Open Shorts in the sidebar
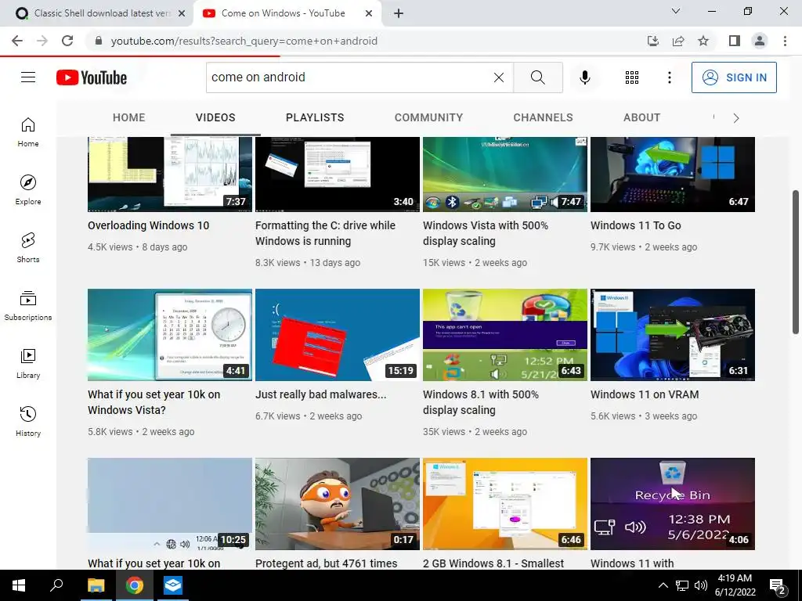Viewport: 802px width, 601px height. click(28, 248)
